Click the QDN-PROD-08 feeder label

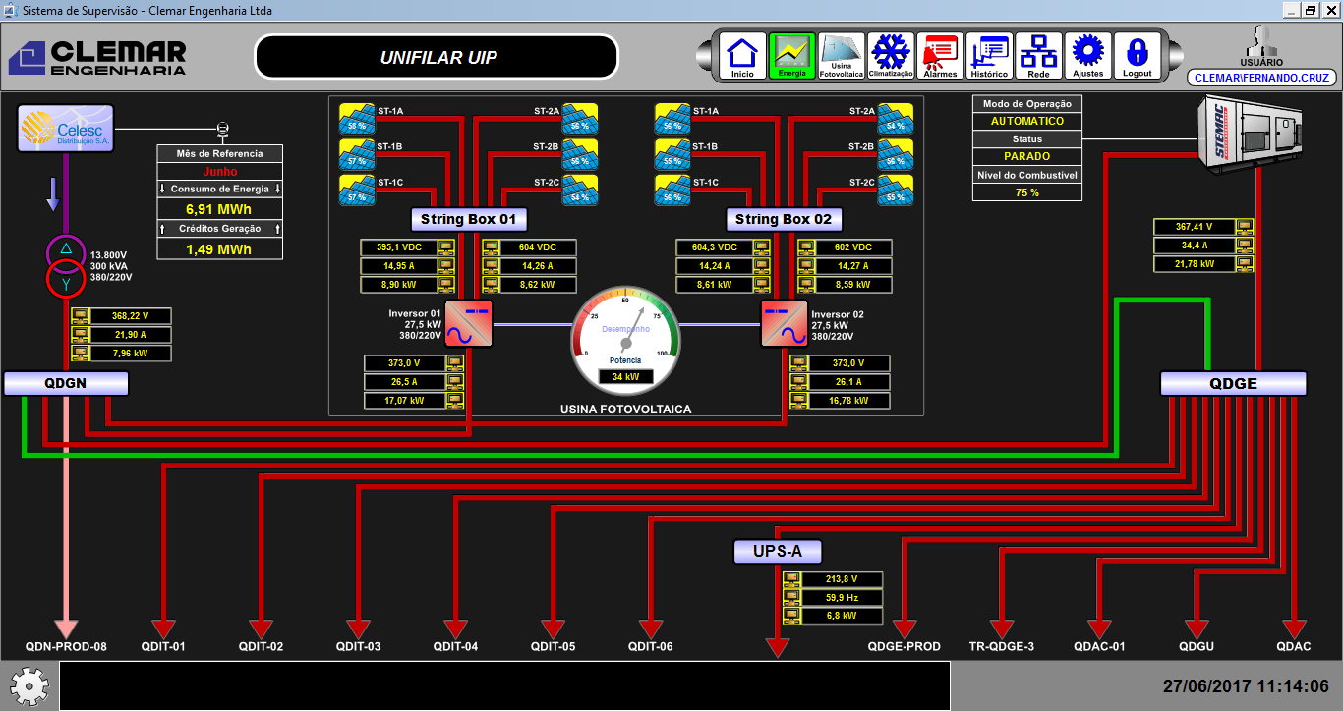pos(66,647)
